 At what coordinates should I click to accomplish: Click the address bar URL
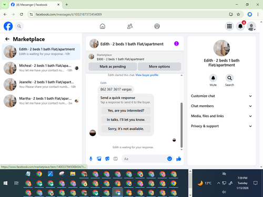68,14
